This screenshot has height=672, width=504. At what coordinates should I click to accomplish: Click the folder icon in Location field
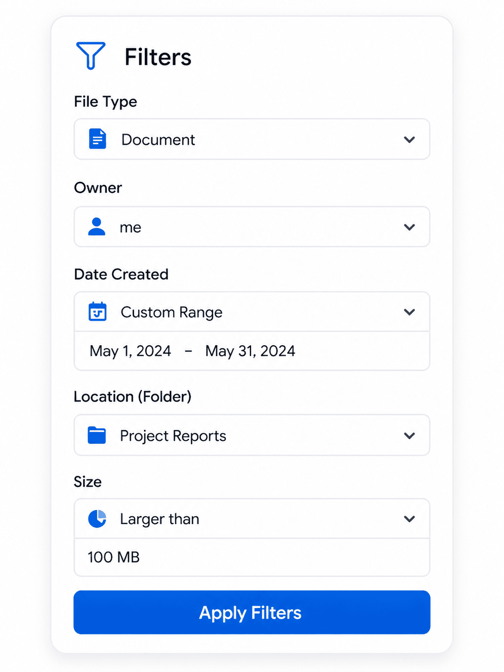(x=97, y=435)
